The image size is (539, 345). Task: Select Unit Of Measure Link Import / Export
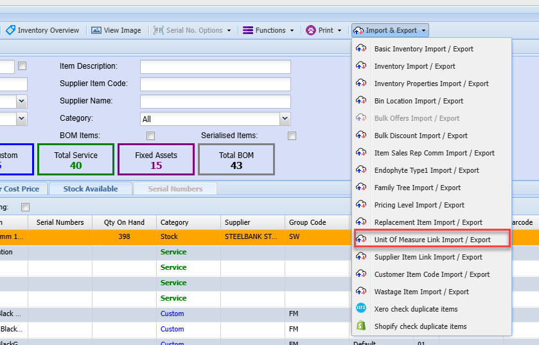pos(432,240)
